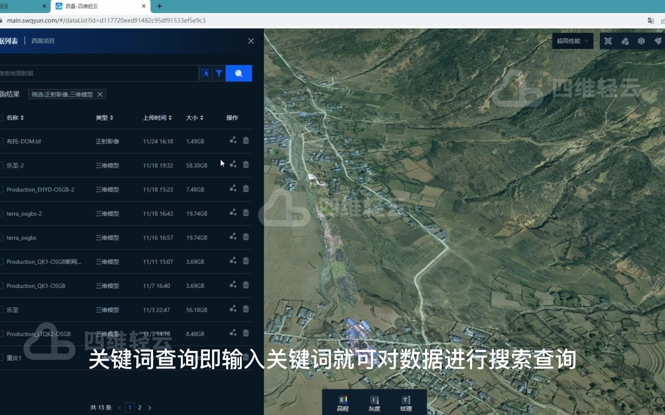Remove the 正射影像,三维模型 filter tag

click(x=100, y=94)
